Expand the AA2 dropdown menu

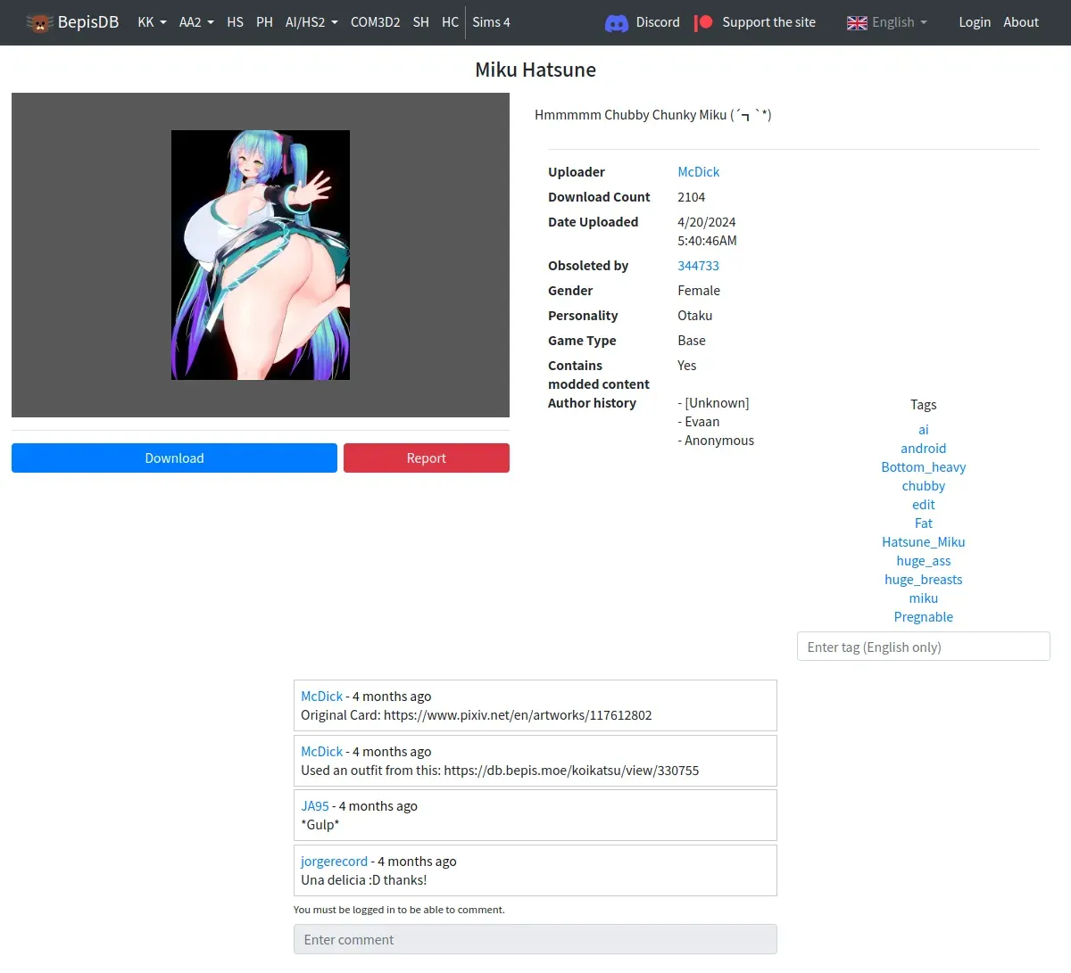[196, 22]
